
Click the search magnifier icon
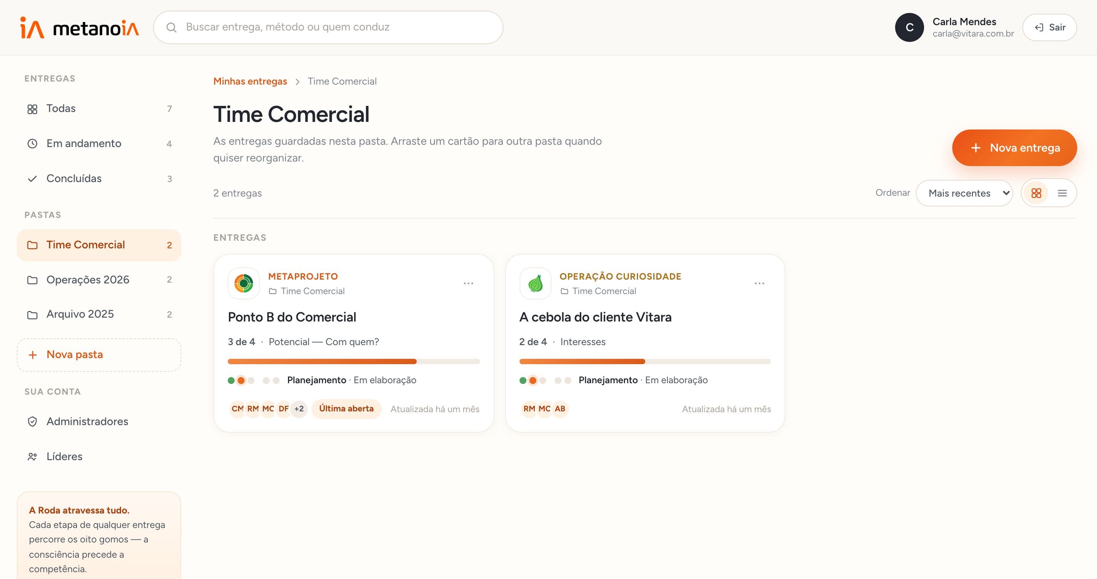(171, 28)
